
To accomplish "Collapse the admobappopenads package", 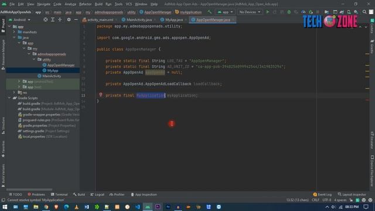I will pyautogui.click(x=29, y=54).
